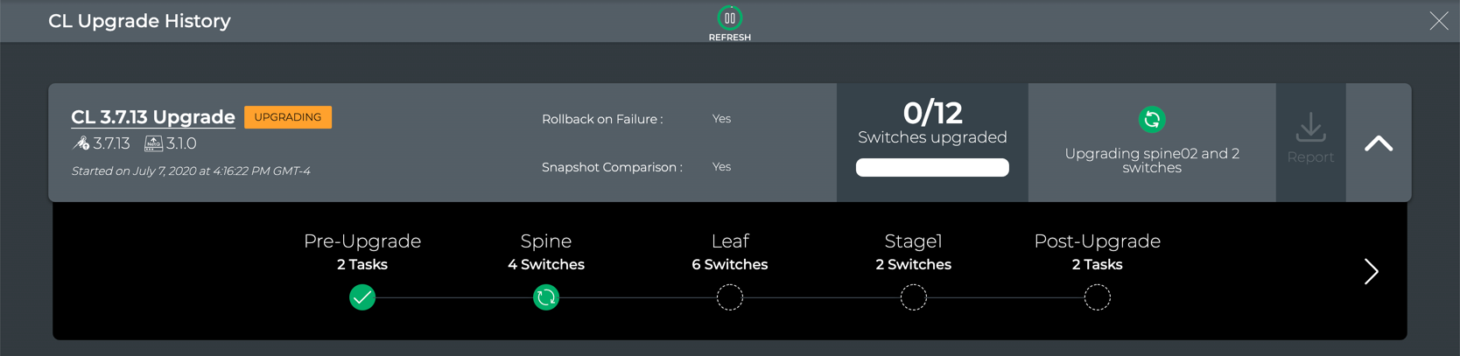Download the upgrade Report
Viewport: 1460px width, 356px height.
pyautogui.click(x=1309, y=138)
